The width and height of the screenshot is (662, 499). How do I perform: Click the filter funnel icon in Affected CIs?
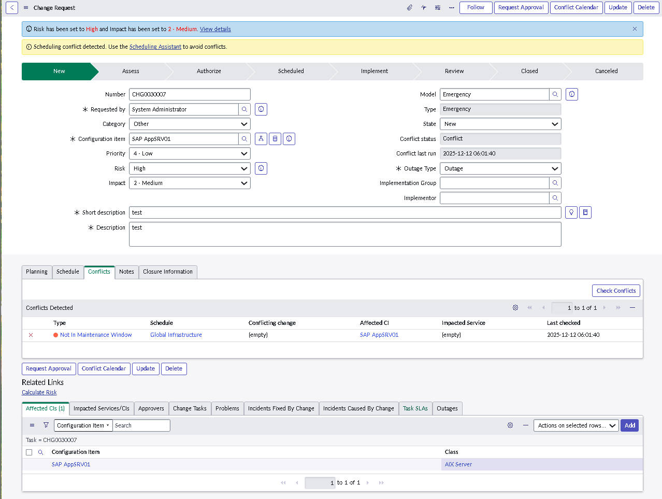46,425
